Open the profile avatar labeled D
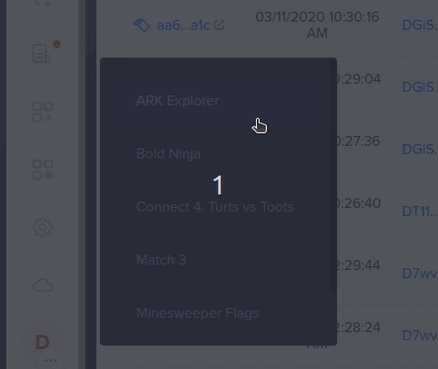The width and height of the screenshot is (438, 369). pos(42,342)
